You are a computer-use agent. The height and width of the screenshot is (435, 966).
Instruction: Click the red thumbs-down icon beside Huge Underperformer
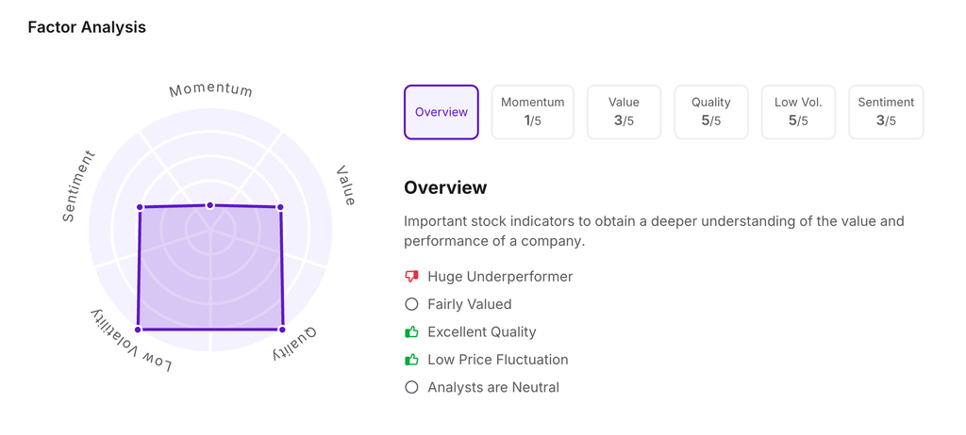coord(411,277)
